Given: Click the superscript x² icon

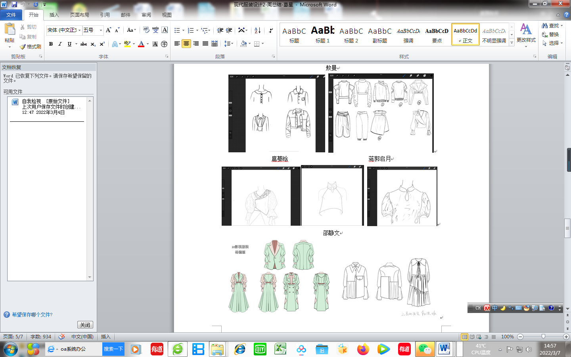Looking at the screenshot, I should tap(102, 44).
